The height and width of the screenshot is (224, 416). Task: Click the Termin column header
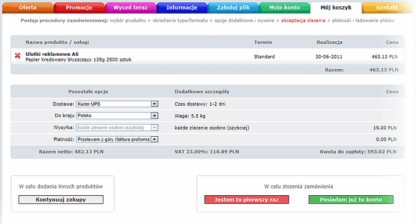(x=263, y=42)
